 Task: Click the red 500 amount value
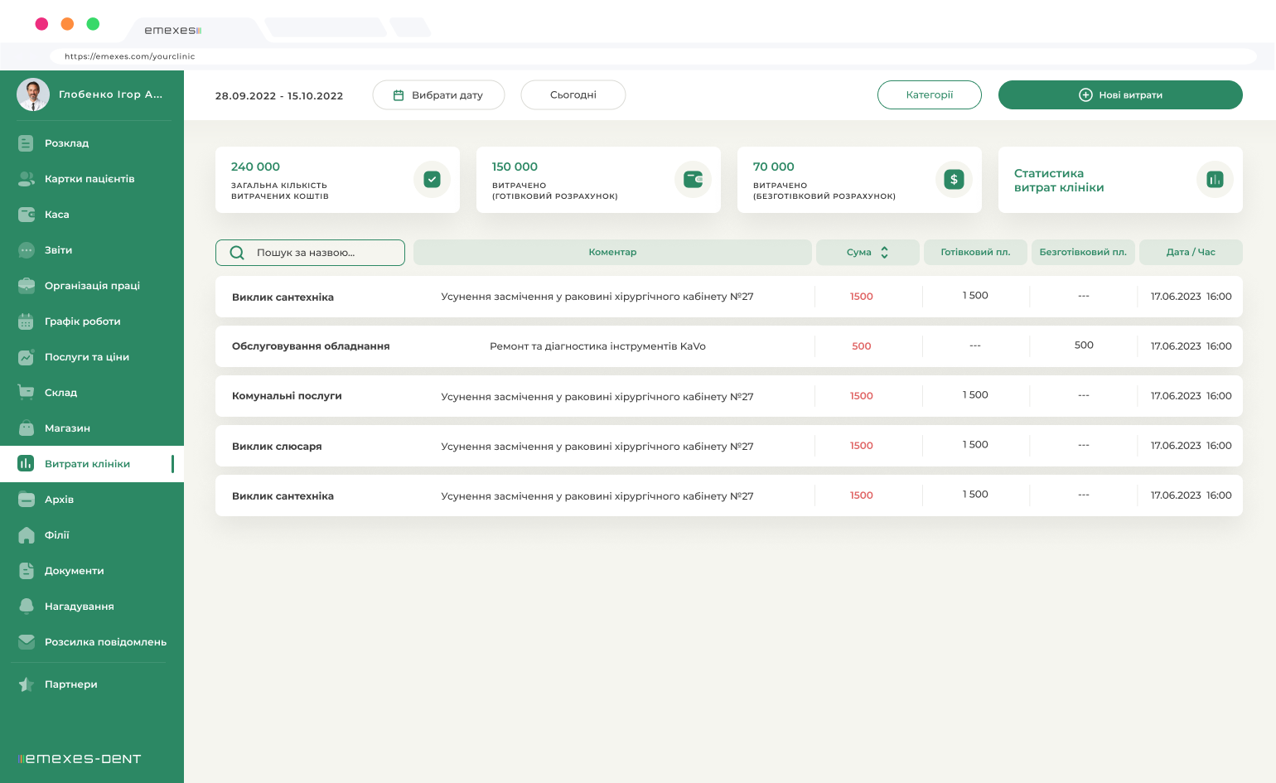click(862, 346)
